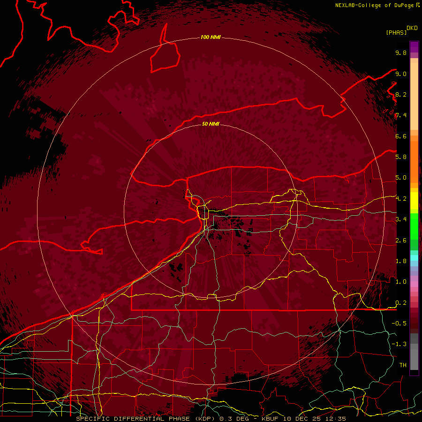Click the -0.5 scale value

pos(399,324)
